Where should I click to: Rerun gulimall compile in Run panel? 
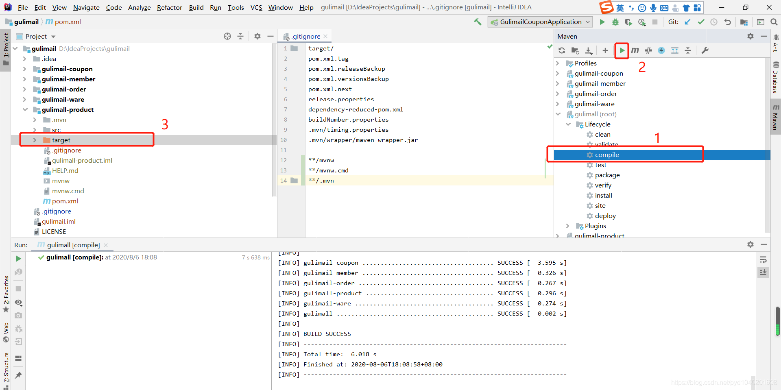tap(18, 259)
